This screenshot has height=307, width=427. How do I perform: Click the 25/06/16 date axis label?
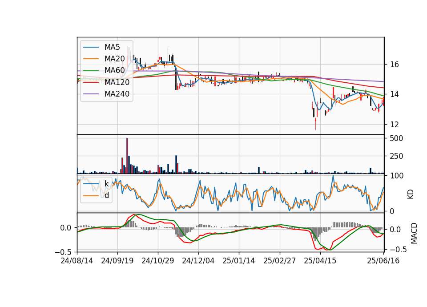[x=383, y=261]
